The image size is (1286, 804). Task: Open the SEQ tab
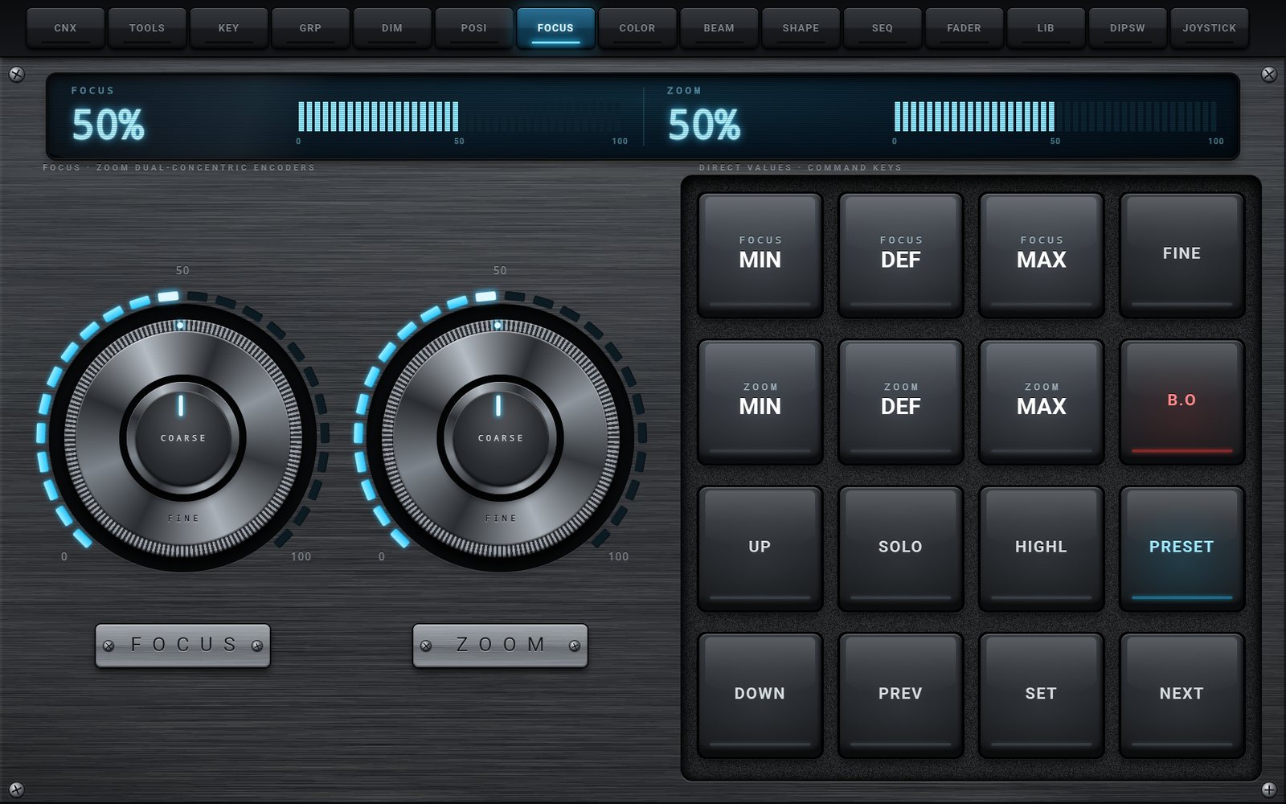pyautogui.click(x=883, y=28)
